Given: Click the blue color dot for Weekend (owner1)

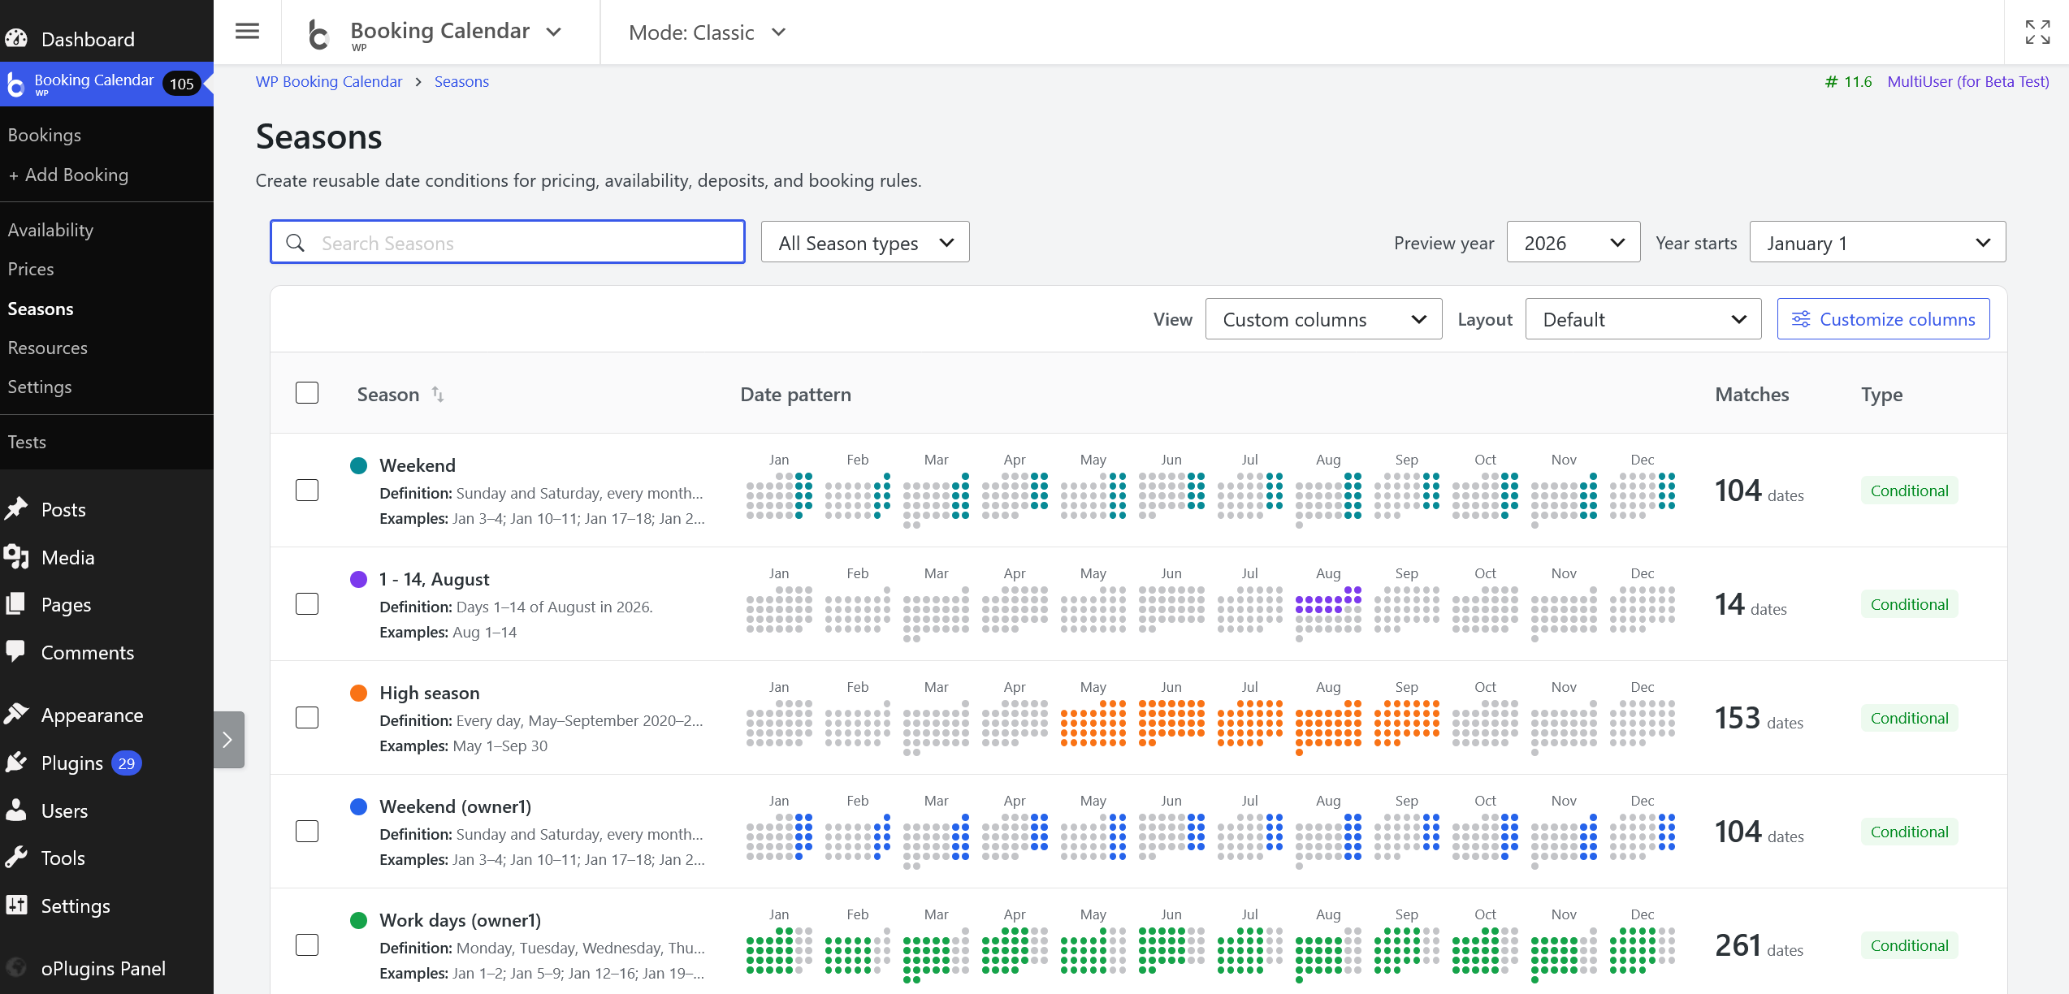Looking at the screenshot, I should (358, 806).
